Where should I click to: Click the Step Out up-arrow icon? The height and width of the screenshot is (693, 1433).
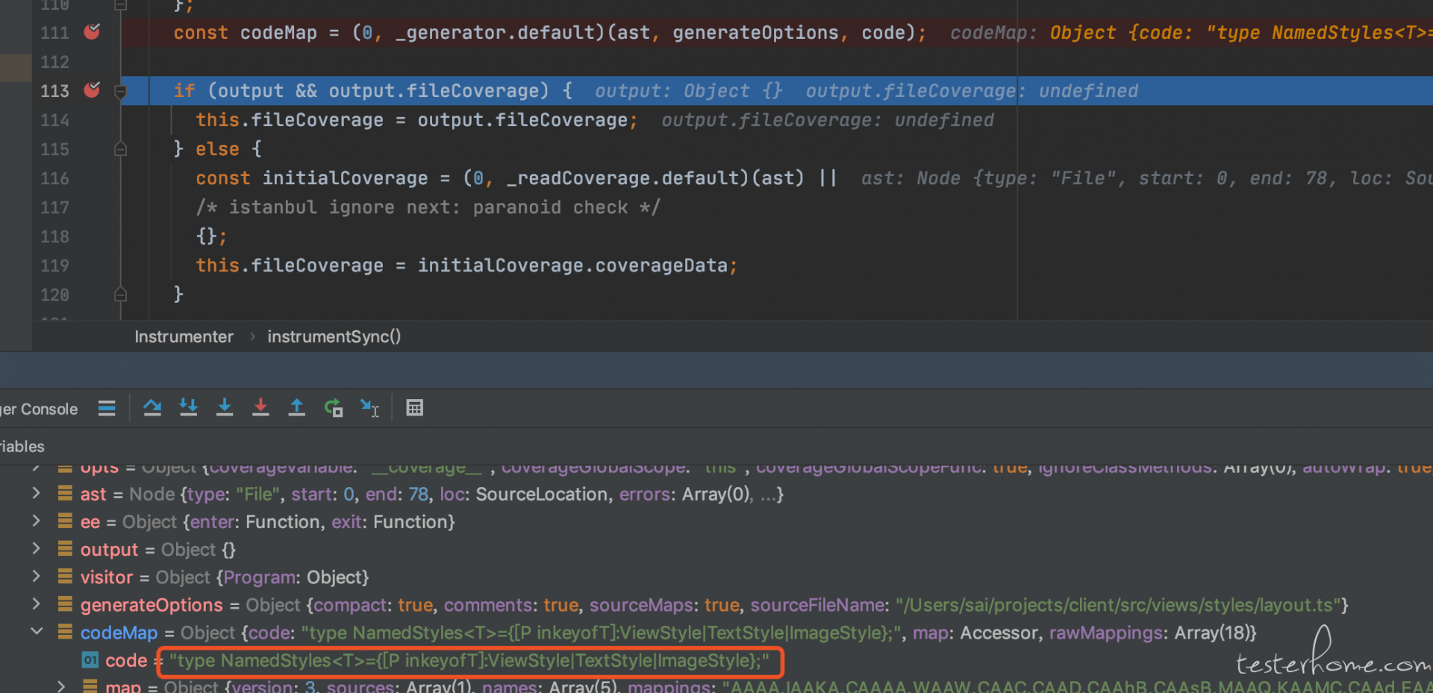pyautogui.click(x=296, y=408)
